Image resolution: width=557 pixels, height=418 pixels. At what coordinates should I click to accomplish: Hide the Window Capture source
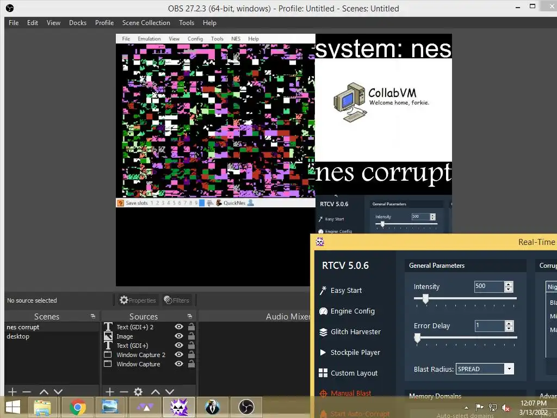click(x=179, y=364)
